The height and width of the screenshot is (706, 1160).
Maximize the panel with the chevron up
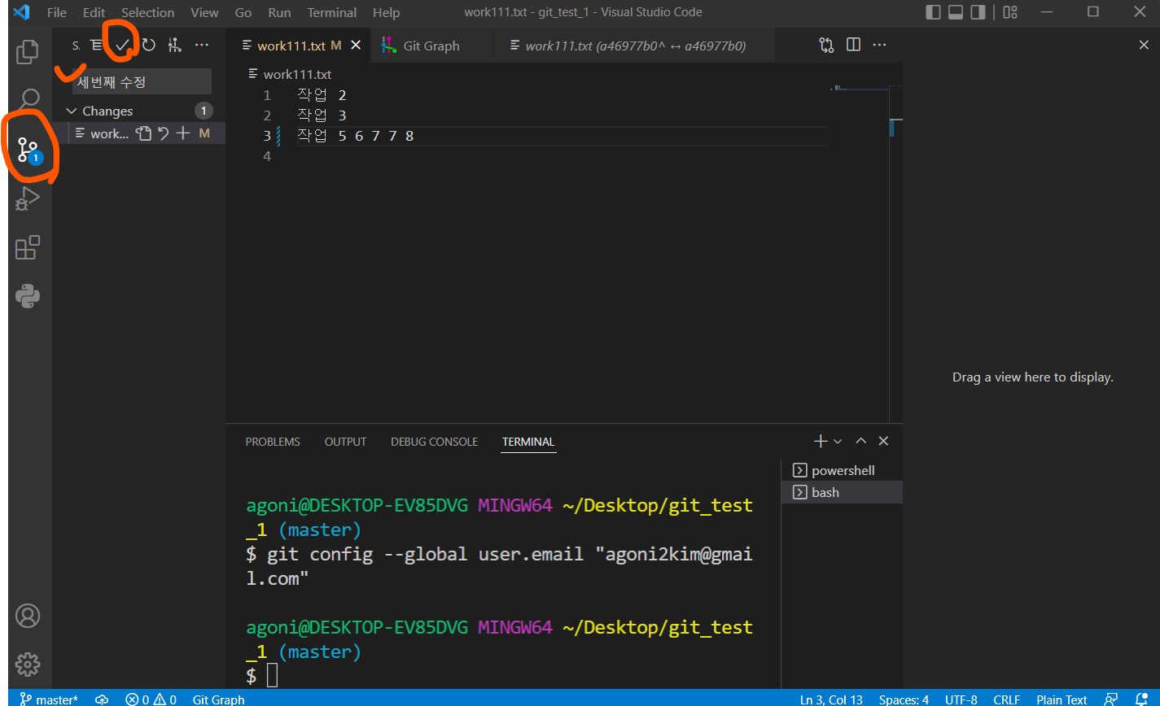[860, 441]
